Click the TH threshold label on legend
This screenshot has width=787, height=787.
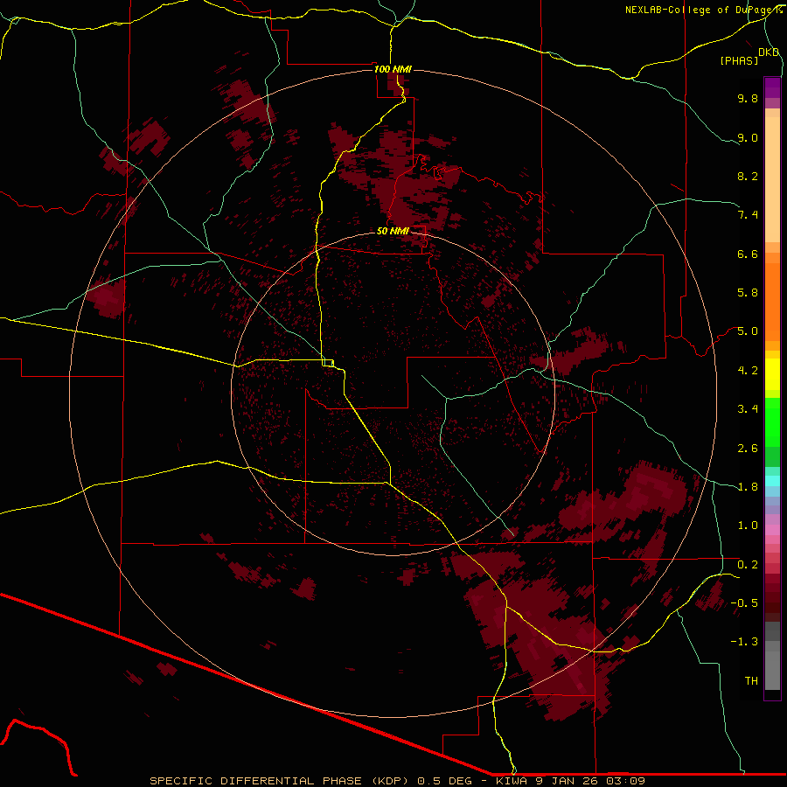(x=751, y=681)
